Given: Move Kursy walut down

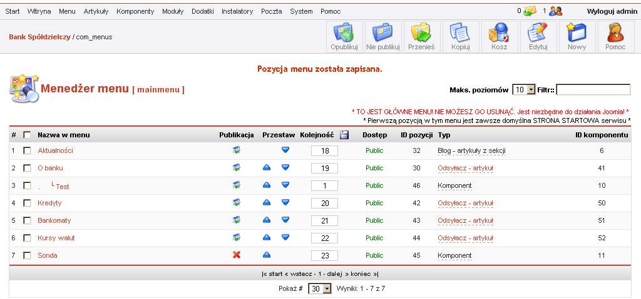Looking at the screenshot, I should 285,238.
